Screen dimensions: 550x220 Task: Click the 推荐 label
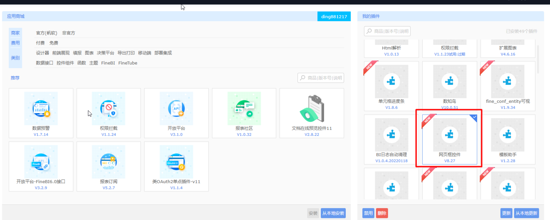coord(15,78)
